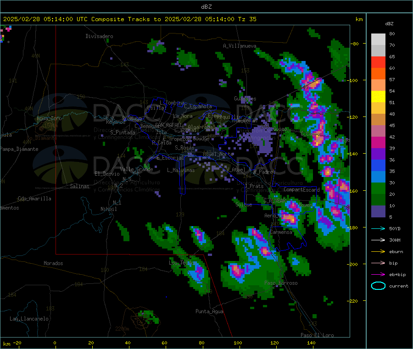The width and height of the screenshot is (413, 349).
Task: Click the 'Pampa_Diamante' map label
Action: pos(19,149)
